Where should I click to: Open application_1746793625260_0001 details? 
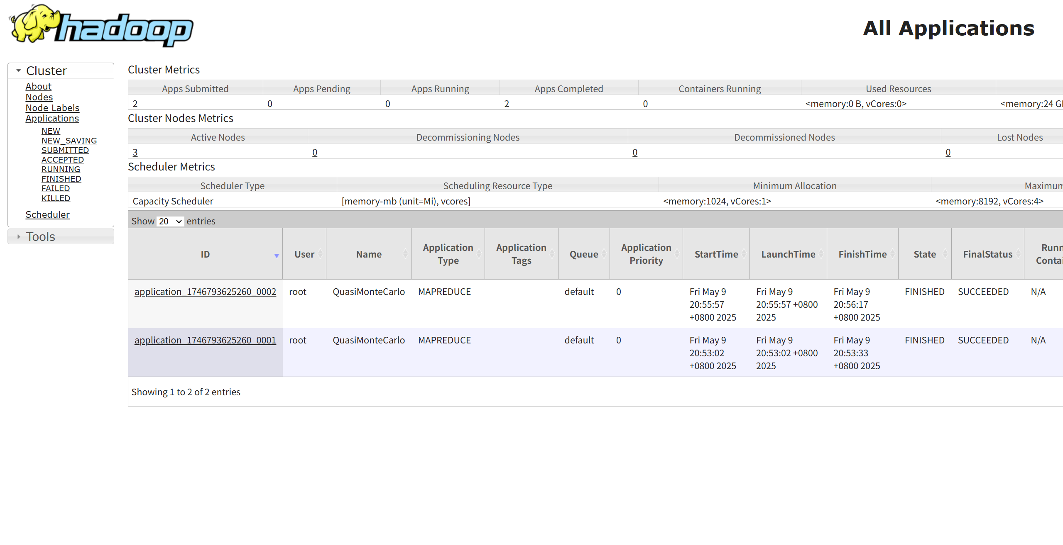point(205,340)
